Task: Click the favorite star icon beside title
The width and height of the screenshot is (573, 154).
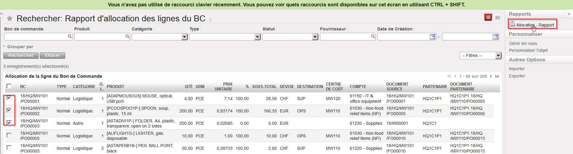Action: (10, 19)
